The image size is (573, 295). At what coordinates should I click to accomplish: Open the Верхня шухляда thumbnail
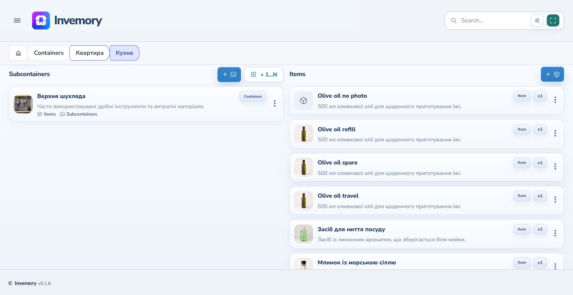[x=23, y=104]
